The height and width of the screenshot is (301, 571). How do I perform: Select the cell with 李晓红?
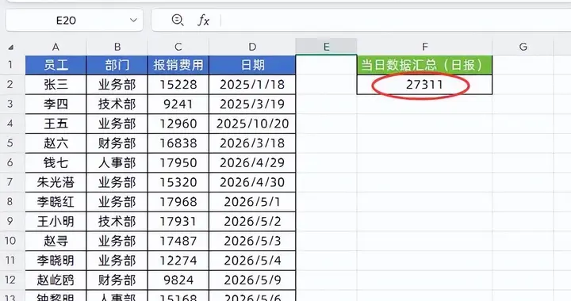click(x=56, y=202)
